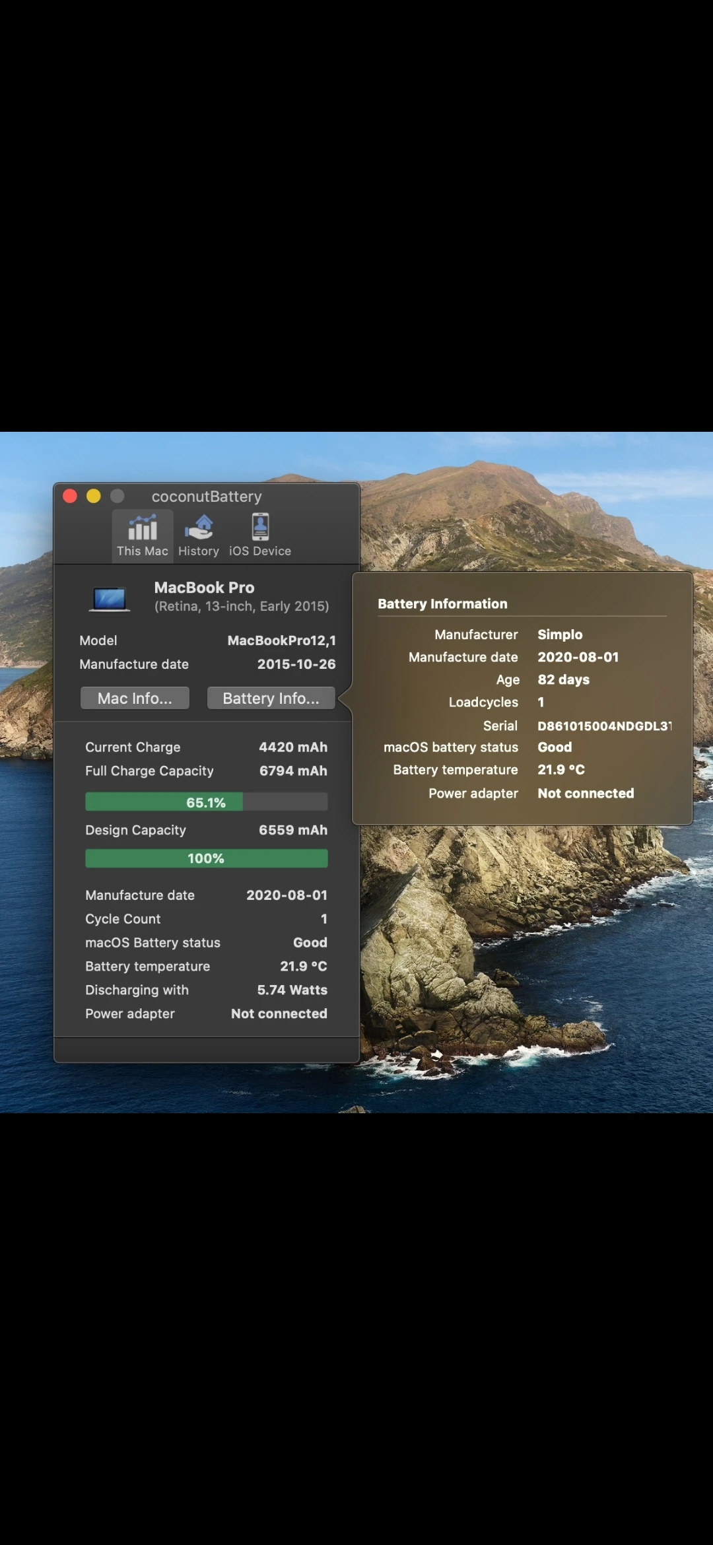The height and width of the screenshot is (1545, 713).
Task: Click the coconutBattery window title
Action: pos(207,497)
